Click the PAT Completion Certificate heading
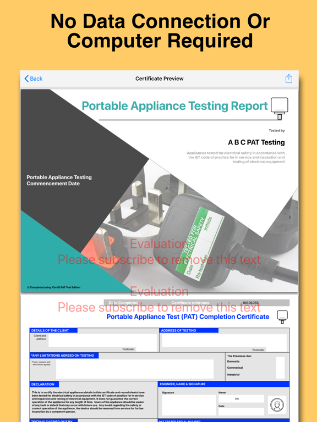The image size is (317, 422). tap(188, 316)
